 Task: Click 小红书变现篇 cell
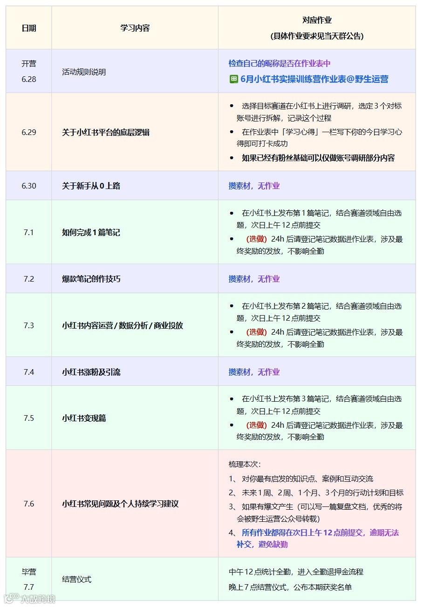135,418
